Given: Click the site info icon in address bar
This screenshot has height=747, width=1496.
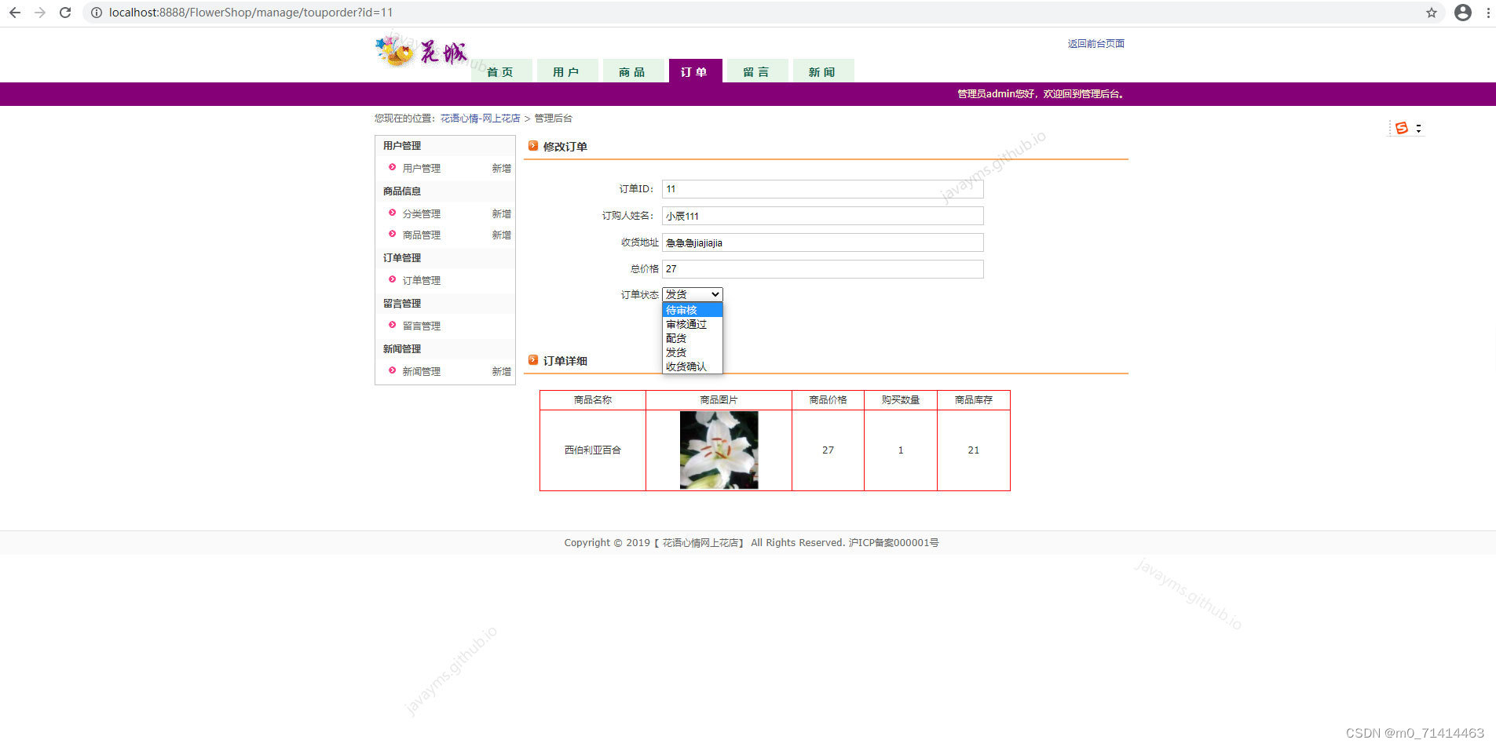Looking at the screenshot, I should (x=97, y=13).
